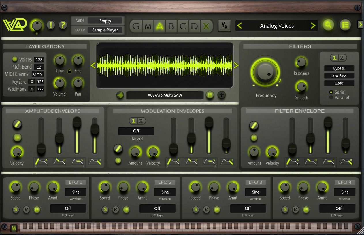Click the M icon beside the keyboard
364x235 pixels.
14,228
